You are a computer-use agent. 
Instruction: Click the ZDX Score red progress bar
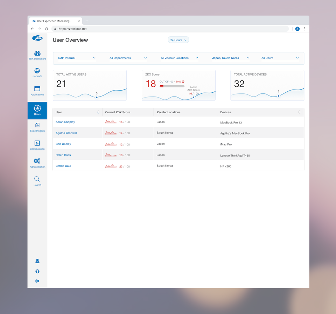[x=172, y=86]
